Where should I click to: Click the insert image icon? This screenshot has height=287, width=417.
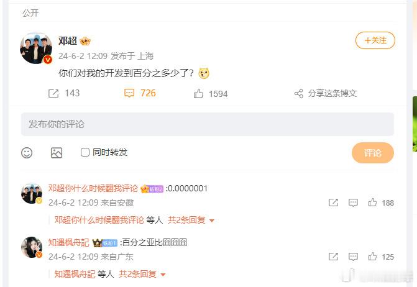(x=57, y=153)
